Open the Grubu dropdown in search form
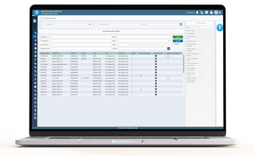Viewport: 255px width, 156px height. tap(144, 41)
